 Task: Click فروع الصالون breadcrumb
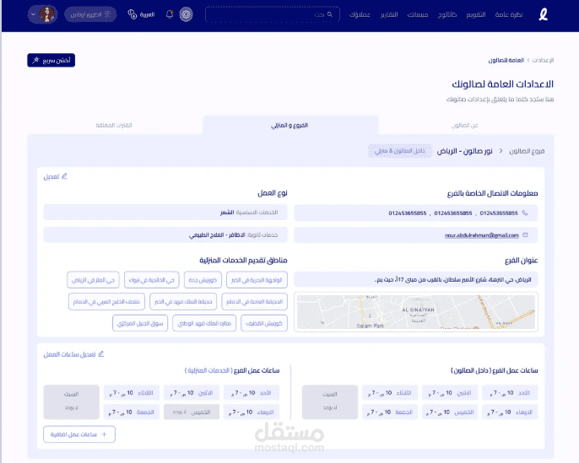click(x=527, y=151)
